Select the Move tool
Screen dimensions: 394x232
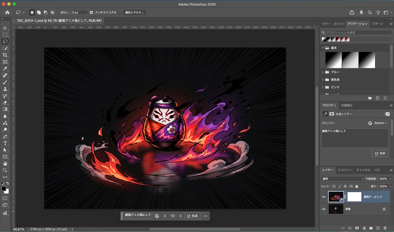pyautogui.click(x=5, y=28)
